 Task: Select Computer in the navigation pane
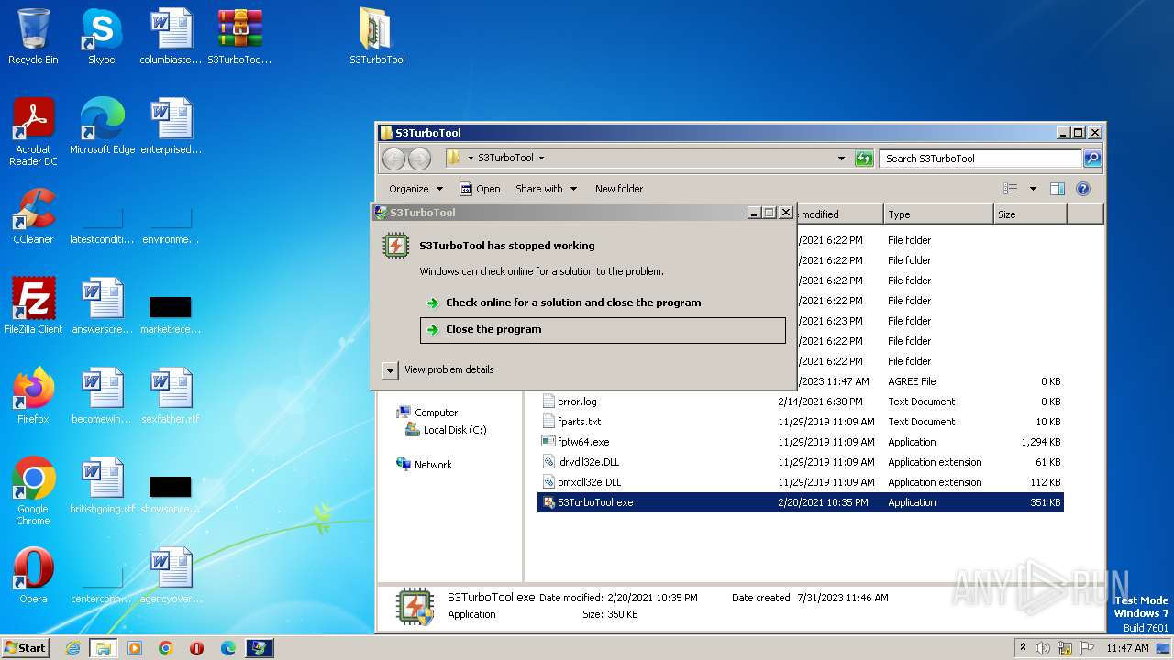[427, 412]
